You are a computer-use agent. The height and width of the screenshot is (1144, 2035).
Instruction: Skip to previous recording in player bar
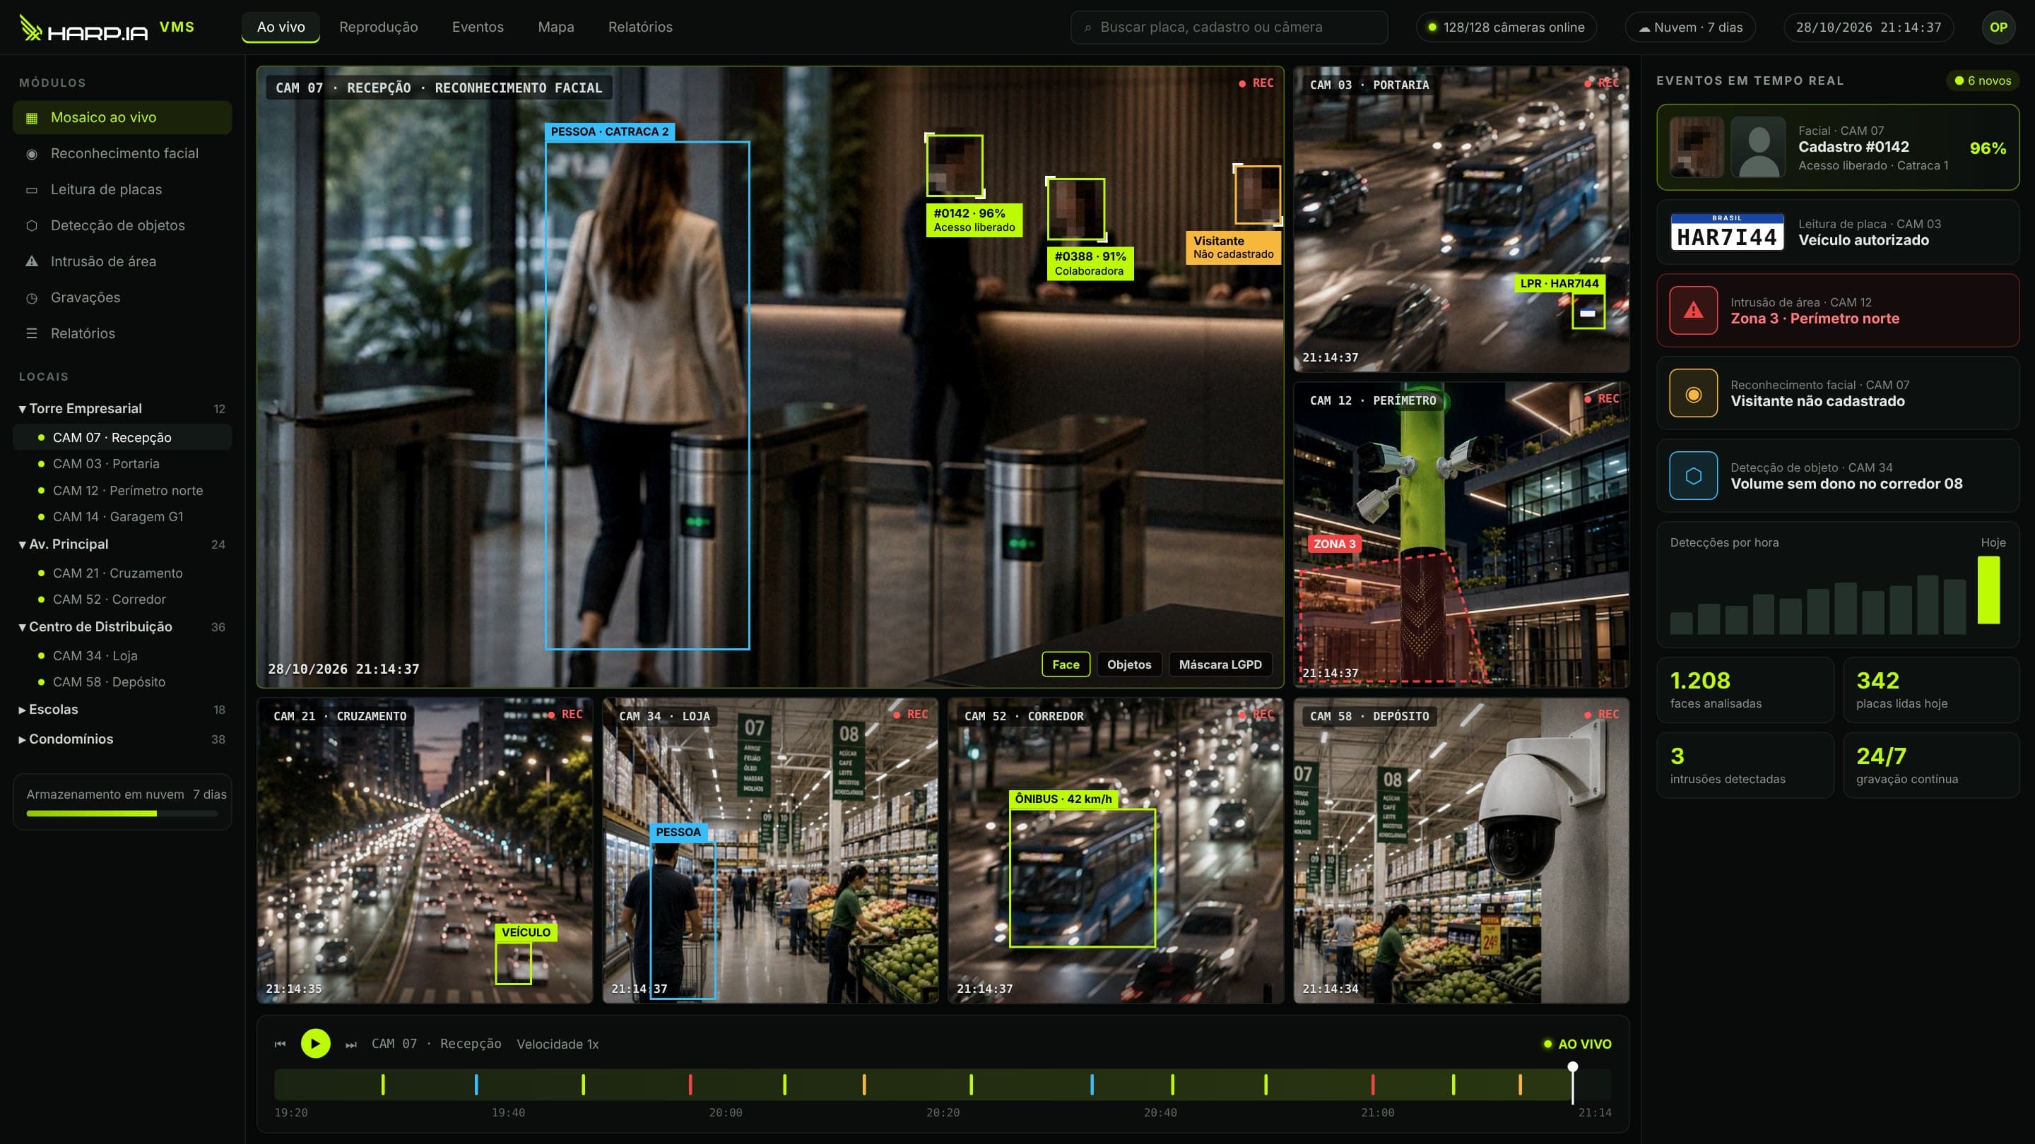[280, 1044]
